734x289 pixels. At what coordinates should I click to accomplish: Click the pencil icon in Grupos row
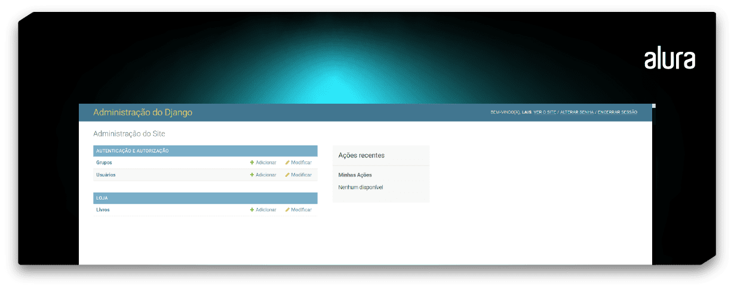tap(287, 163)
